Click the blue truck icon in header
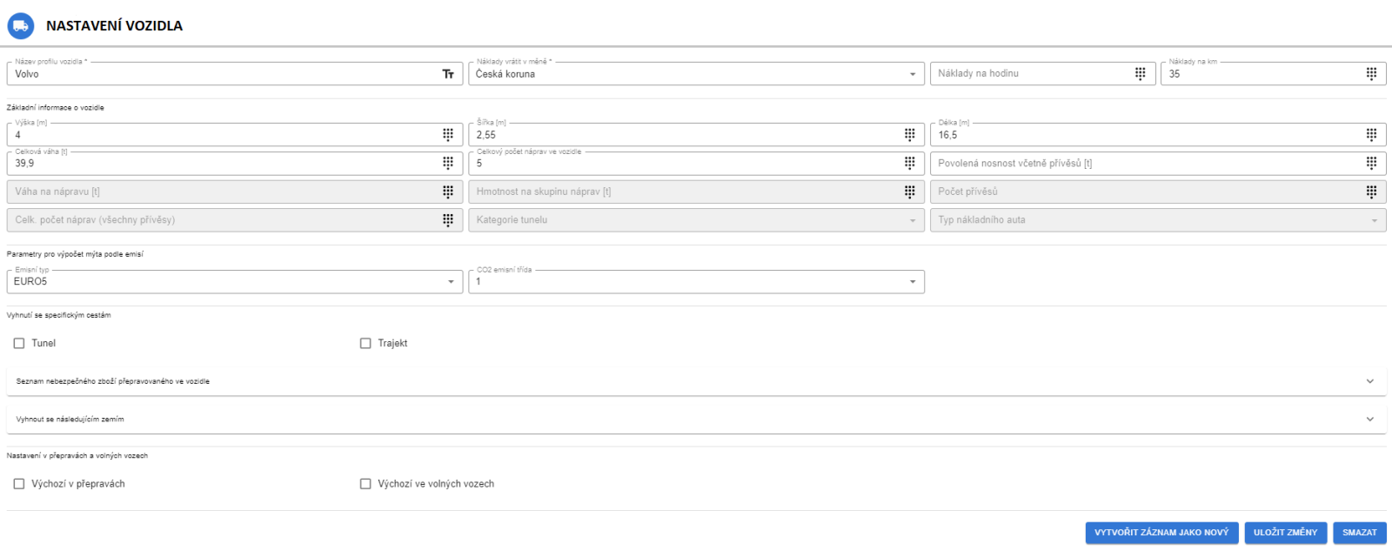Image resolution: width=1392 pixels, height=551 pixels. coord(21,26)
